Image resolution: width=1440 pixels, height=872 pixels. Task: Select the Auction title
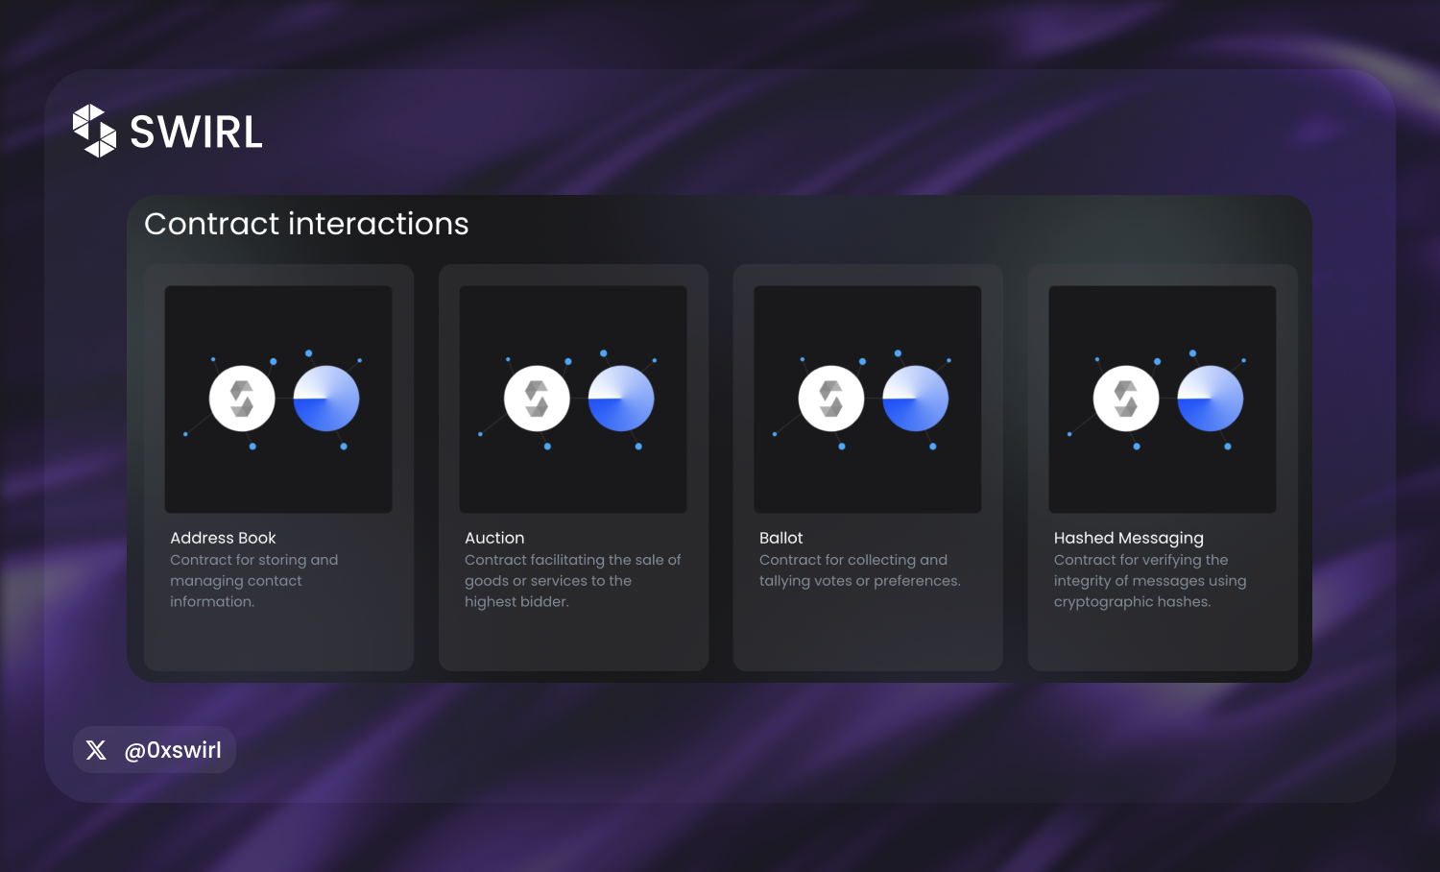pos(494,538)
